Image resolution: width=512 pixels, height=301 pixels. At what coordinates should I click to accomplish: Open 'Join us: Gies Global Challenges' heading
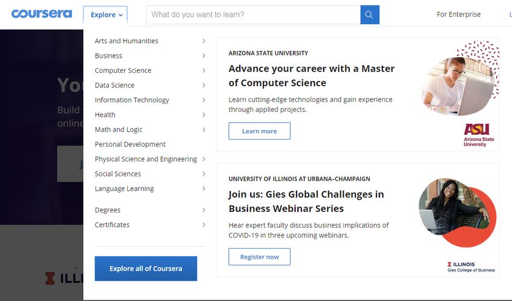306,202
